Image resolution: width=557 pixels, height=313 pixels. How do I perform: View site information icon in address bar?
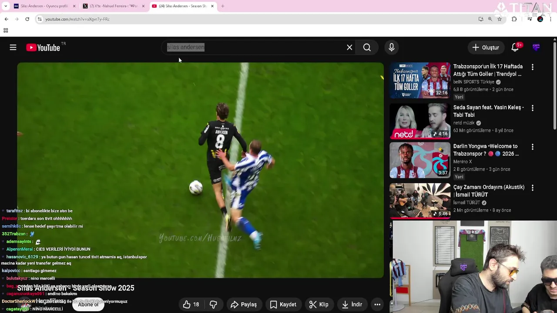click(40, 19)
